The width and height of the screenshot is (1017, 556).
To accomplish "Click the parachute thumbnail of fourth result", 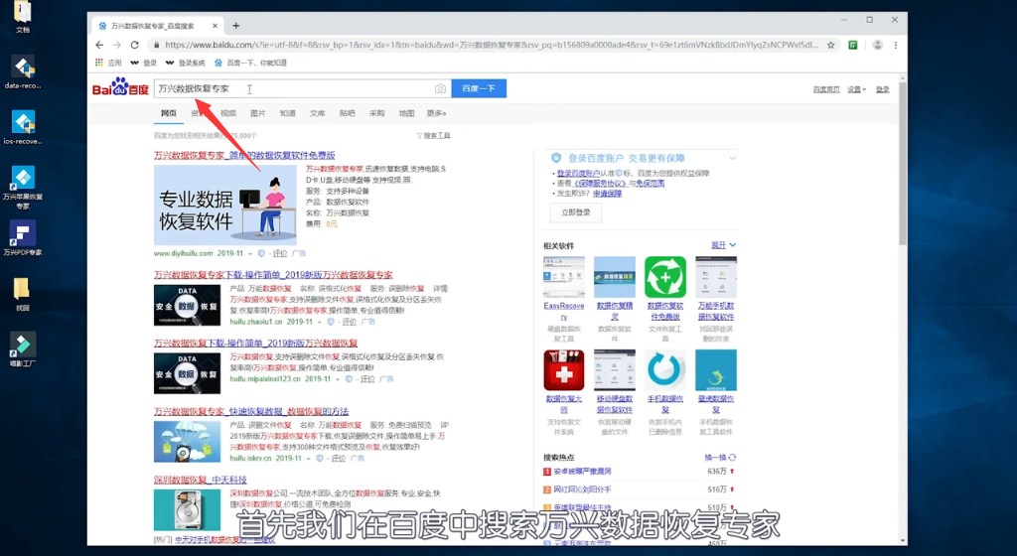I will tap(187, 441).
